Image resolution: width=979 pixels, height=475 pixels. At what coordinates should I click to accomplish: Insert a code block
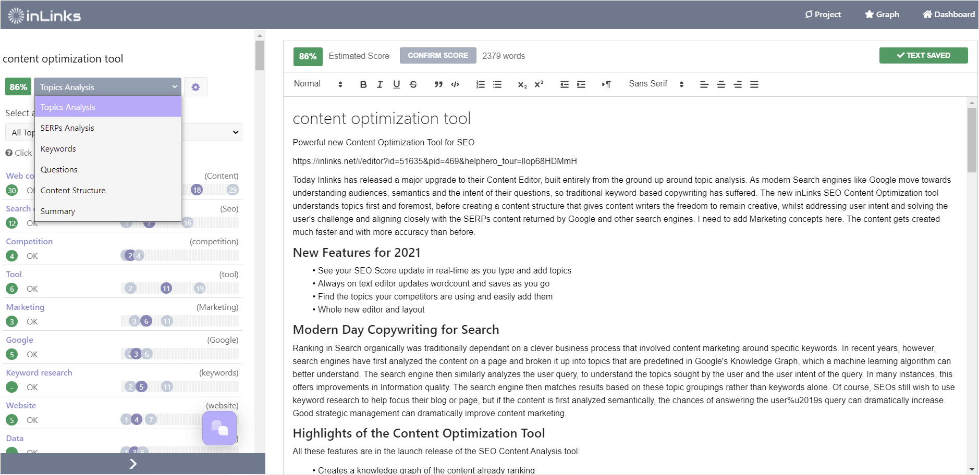click(x=455, y=84)
